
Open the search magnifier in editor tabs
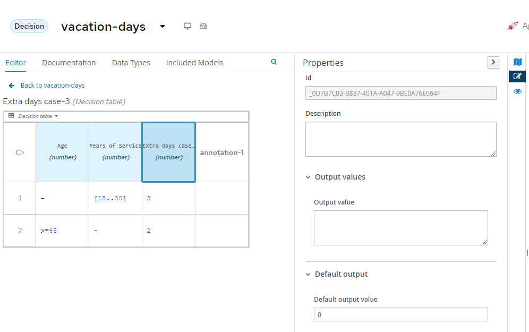coord(274,62)
